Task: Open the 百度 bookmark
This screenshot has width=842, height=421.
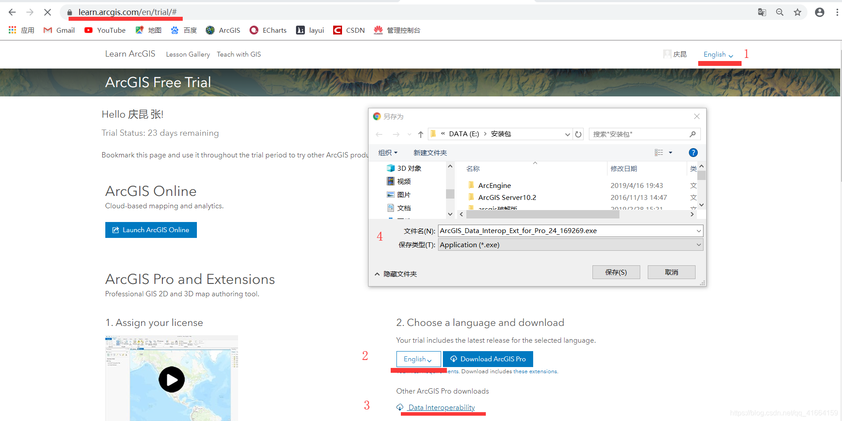Action: coord(184,30)
